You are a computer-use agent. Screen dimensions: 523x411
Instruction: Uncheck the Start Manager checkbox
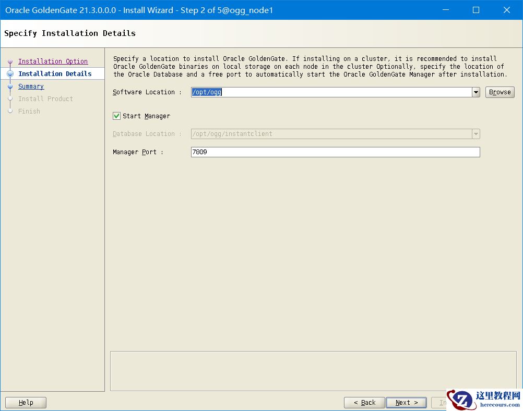(117, 116)
